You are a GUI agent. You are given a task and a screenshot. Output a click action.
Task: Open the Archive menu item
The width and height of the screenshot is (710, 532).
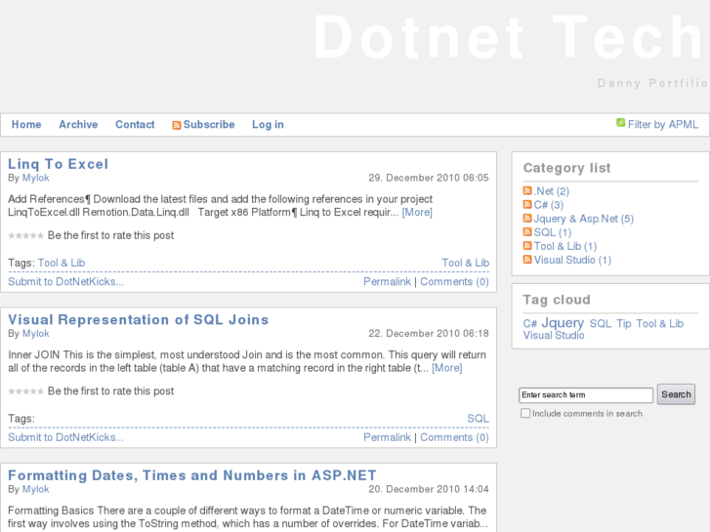[x=78, y=125]
